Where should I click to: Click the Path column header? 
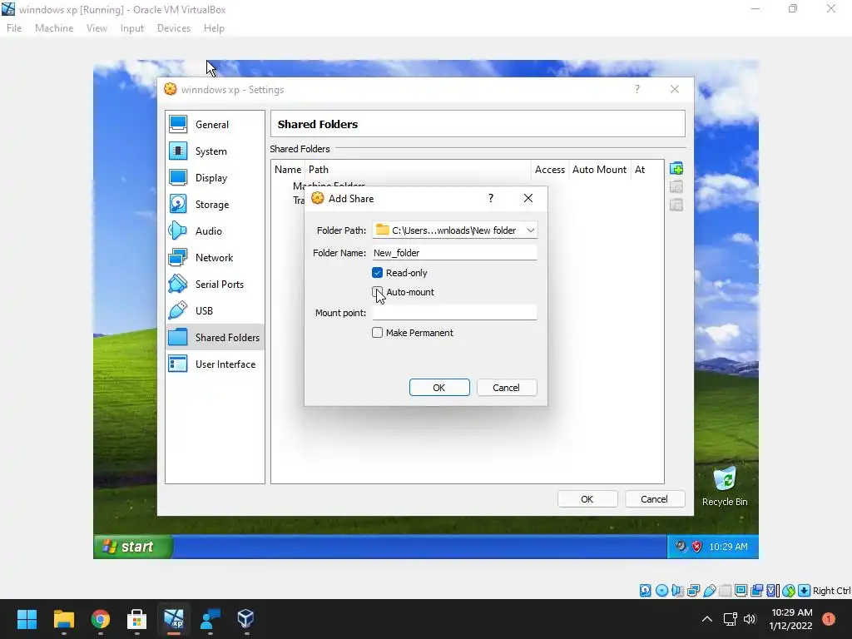[x=418, y=170]
